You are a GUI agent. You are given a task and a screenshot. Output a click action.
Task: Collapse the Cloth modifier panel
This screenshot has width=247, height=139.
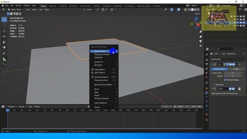pyautogui.click(x=212, y=89)
